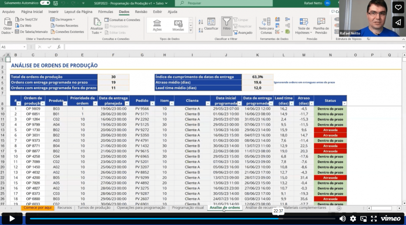Open Planilha de Previsão forecast tool
This screenshot has width=406, height=225.
[321, 25]
